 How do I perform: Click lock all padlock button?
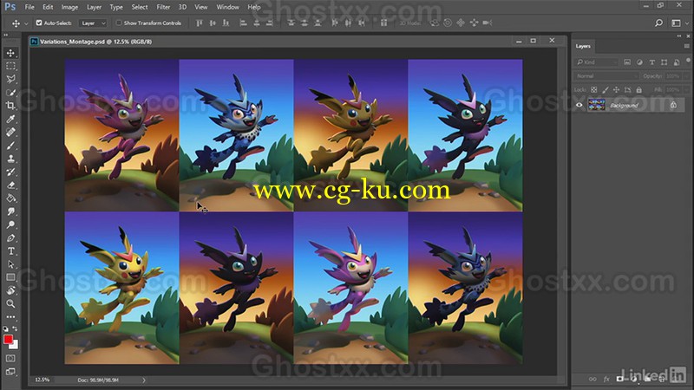point(638,90)
